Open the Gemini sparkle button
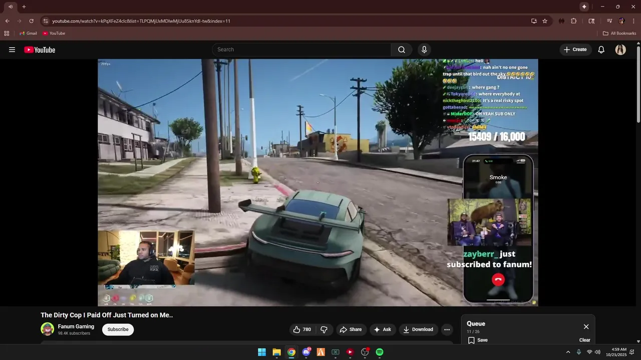The image size is (641, 360). [x=584, y=6]
